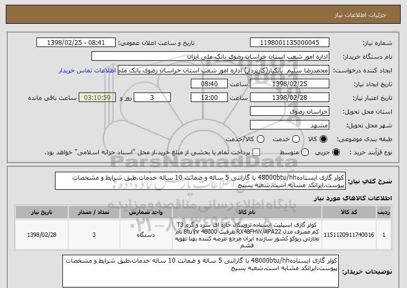The width and height of the screenshot is (407, 288).
Task: Click the شماره نیاز field 1198001135000045
Action: [290, 43]
